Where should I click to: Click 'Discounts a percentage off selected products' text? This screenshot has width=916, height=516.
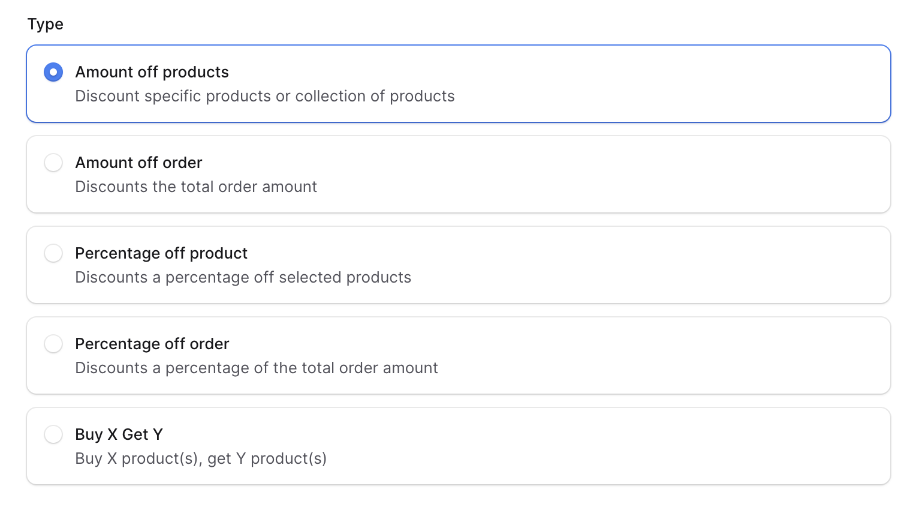[243, 278]
